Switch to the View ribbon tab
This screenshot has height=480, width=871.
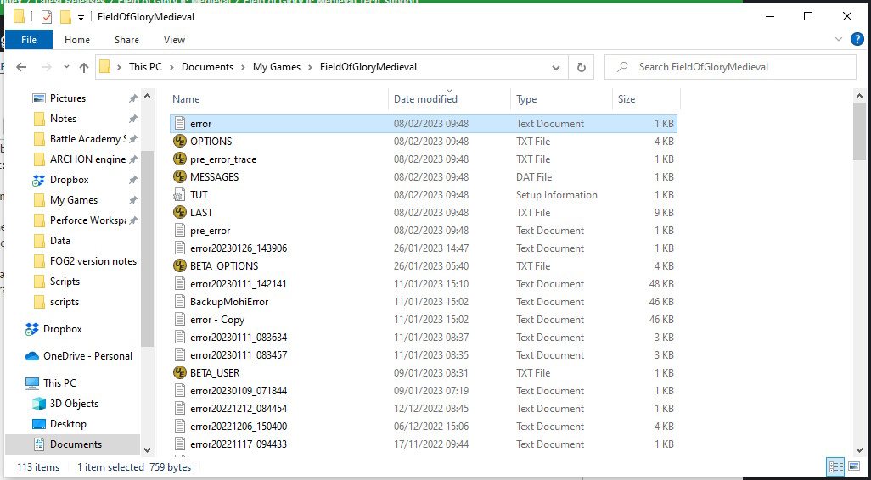point(174,40)
